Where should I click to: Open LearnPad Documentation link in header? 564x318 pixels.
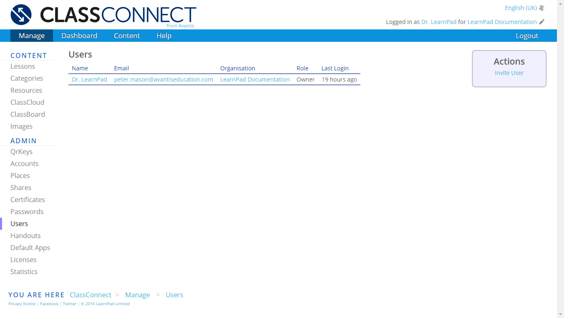pyautogui.click(x=502, y=22)
